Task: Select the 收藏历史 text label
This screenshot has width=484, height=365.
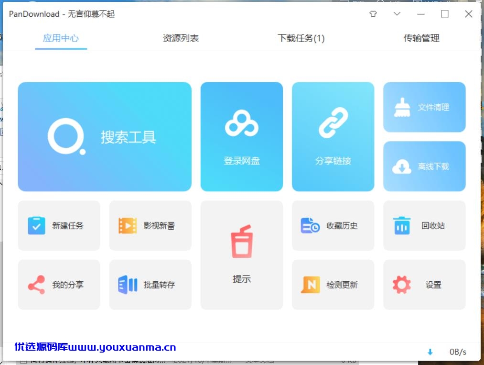Action: [342, 226]
